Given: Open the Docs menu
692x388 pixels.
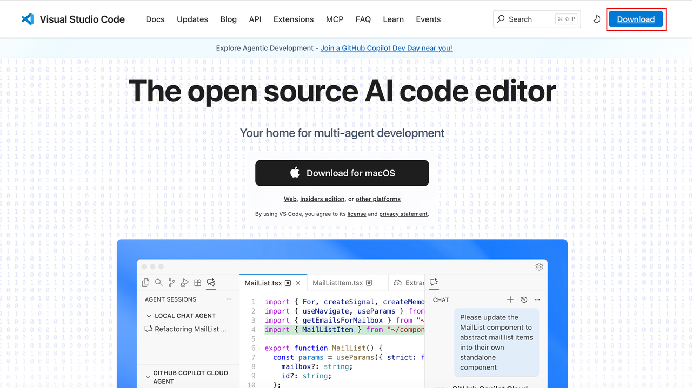Looking at the screenshot, I should tap(155, 19).
